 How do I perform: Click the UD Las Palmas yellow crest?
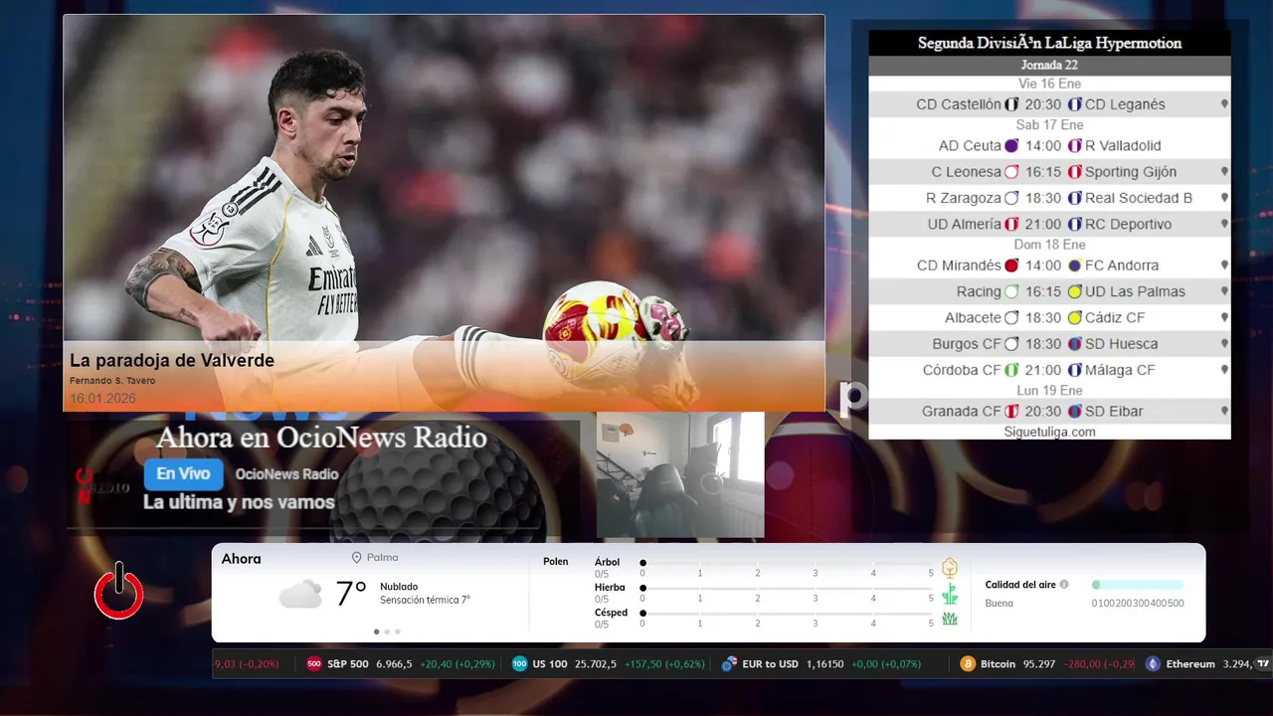click(1074, 291)
